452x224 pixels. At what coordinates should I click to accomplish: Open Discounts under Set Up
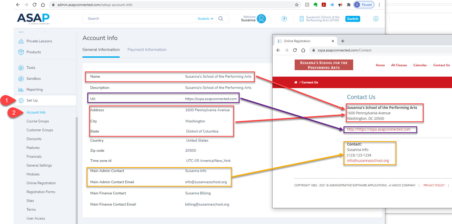coord(34,139)
